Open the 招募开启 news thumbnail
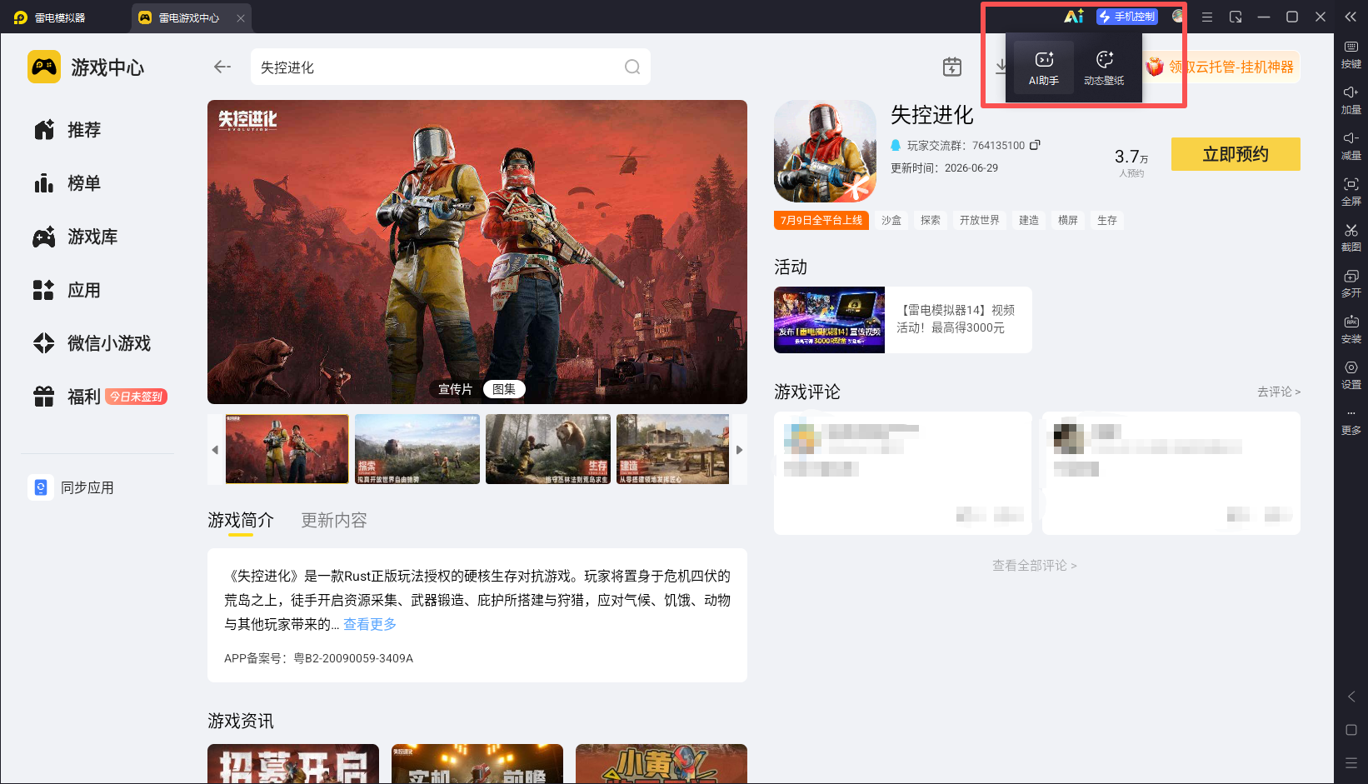 [293, 764]
